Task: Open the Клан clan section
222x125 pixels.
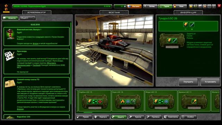Action: pyautogui.click(x=180, y=6)
